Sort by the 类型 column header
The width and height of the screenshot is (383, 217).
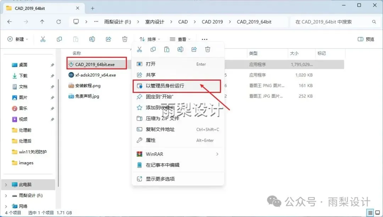[253, 53]
